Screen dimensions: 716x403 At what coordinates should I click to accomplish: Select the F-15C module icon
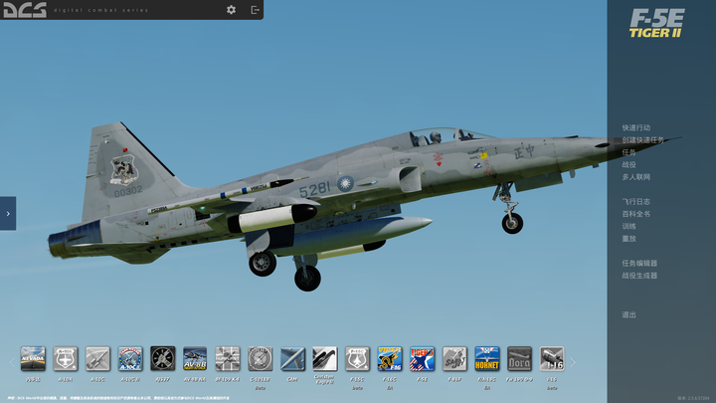click(357, 358)
